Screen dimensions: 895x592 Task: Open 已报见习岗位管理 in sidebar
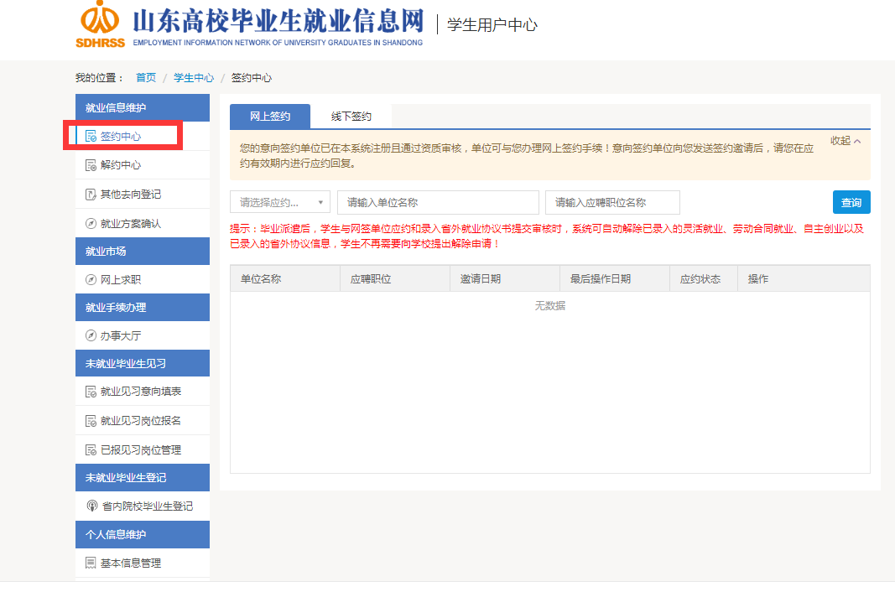pyautogui.click(x=141, y=450)
